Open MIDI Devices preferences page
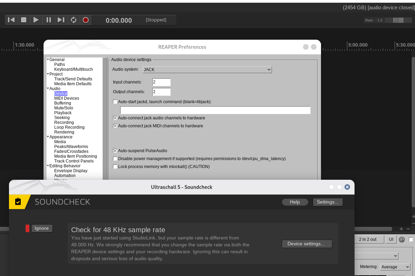The height and width of the screenshot is (276, 415). [67, 98]
